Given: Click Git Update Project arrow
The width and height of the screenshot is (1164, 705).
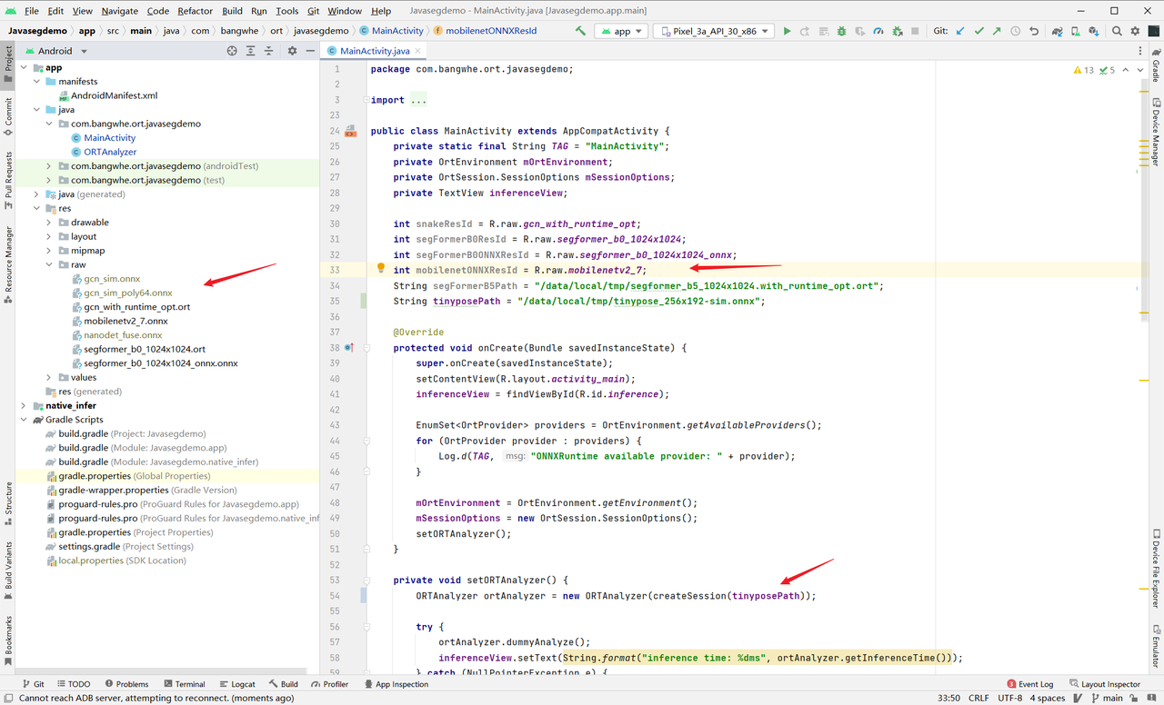Looking at the screenshot, I should coord(960,31).
